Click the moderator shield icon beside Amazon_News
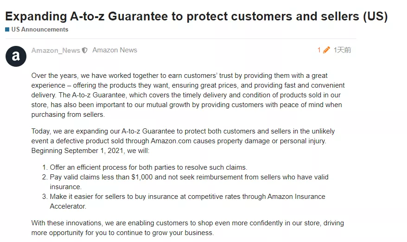The image size is (407, 242). (84, 51)
